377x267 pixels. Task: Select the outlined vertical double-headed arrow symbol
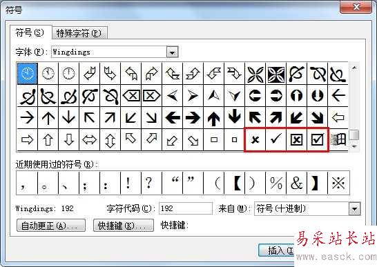click(x=110, y=139)
